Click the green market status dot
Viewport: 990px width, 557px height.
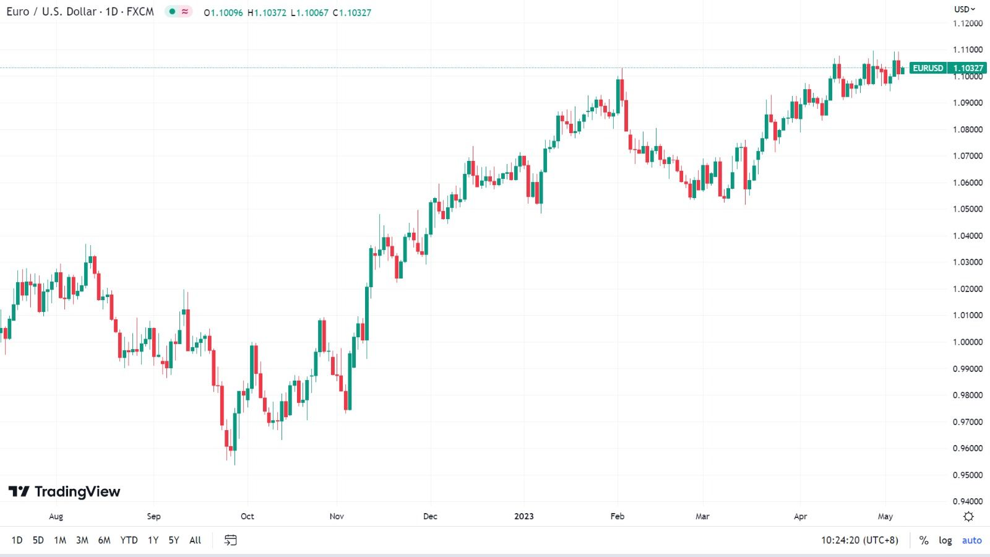pyautogui.click(x=172, y=12)
